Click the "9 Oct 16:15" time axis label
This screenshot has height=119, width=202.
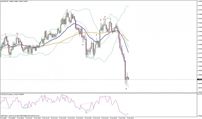pyautogui.click(x=105, y=118)
